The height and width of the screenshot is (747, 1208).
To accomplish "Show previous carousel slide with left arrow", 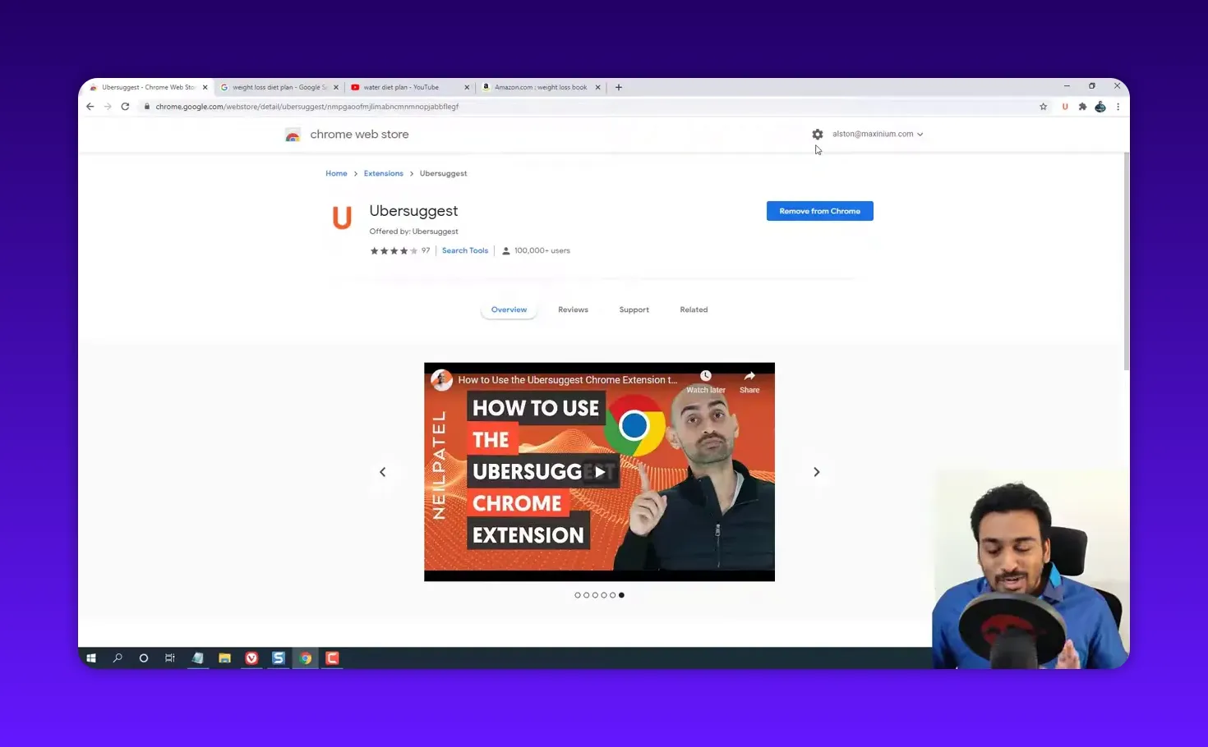I will click(382, 471).
